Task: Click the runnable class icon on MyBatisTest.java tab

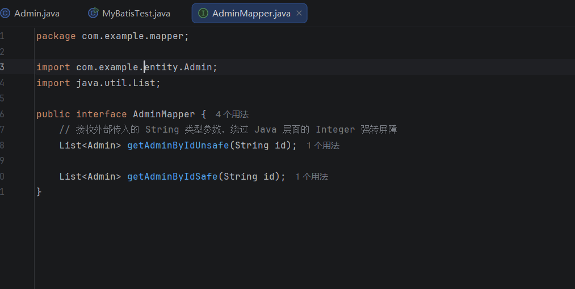Action: tap(93, 13)
